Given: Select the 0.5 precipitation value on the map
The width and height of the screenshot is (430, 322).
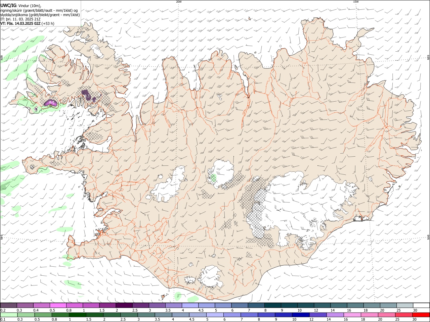Looking at the screenshot, I should click(x=52, y=102).
